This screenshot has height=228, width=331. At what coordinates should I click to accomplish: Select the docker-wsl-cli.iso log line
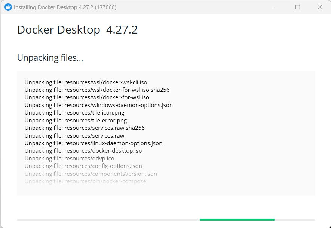point(86,82)
